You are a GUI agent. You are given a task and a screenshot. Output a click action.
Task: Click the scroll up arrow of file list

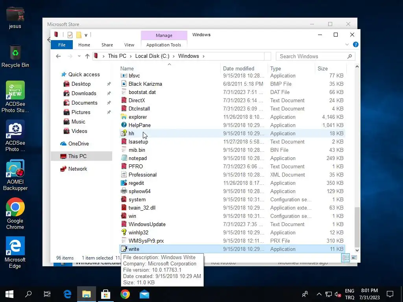[357, 67]
